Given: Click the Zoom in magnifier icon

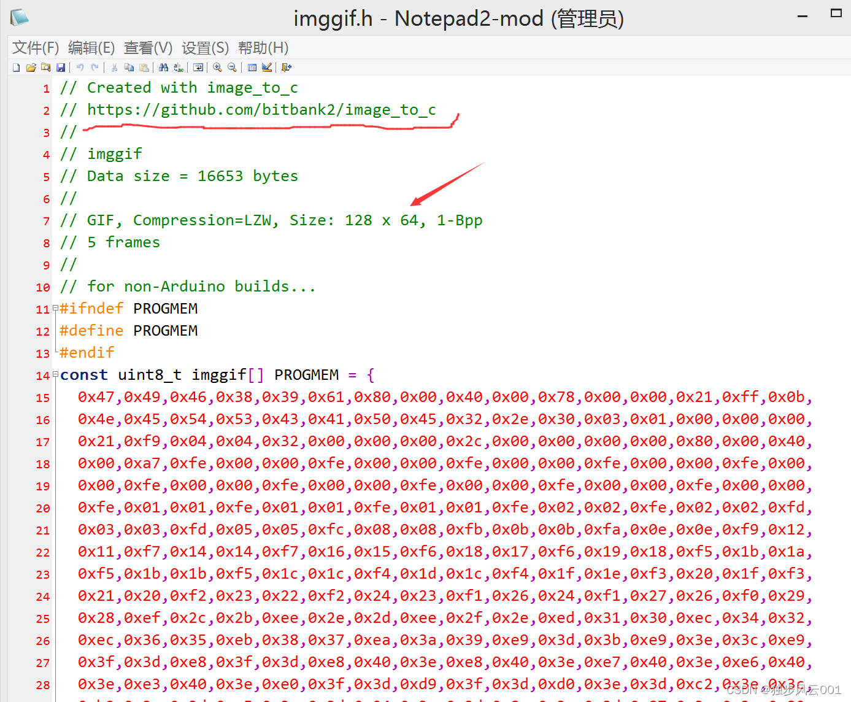Looking at the screenshot, I should pos(217,67).
